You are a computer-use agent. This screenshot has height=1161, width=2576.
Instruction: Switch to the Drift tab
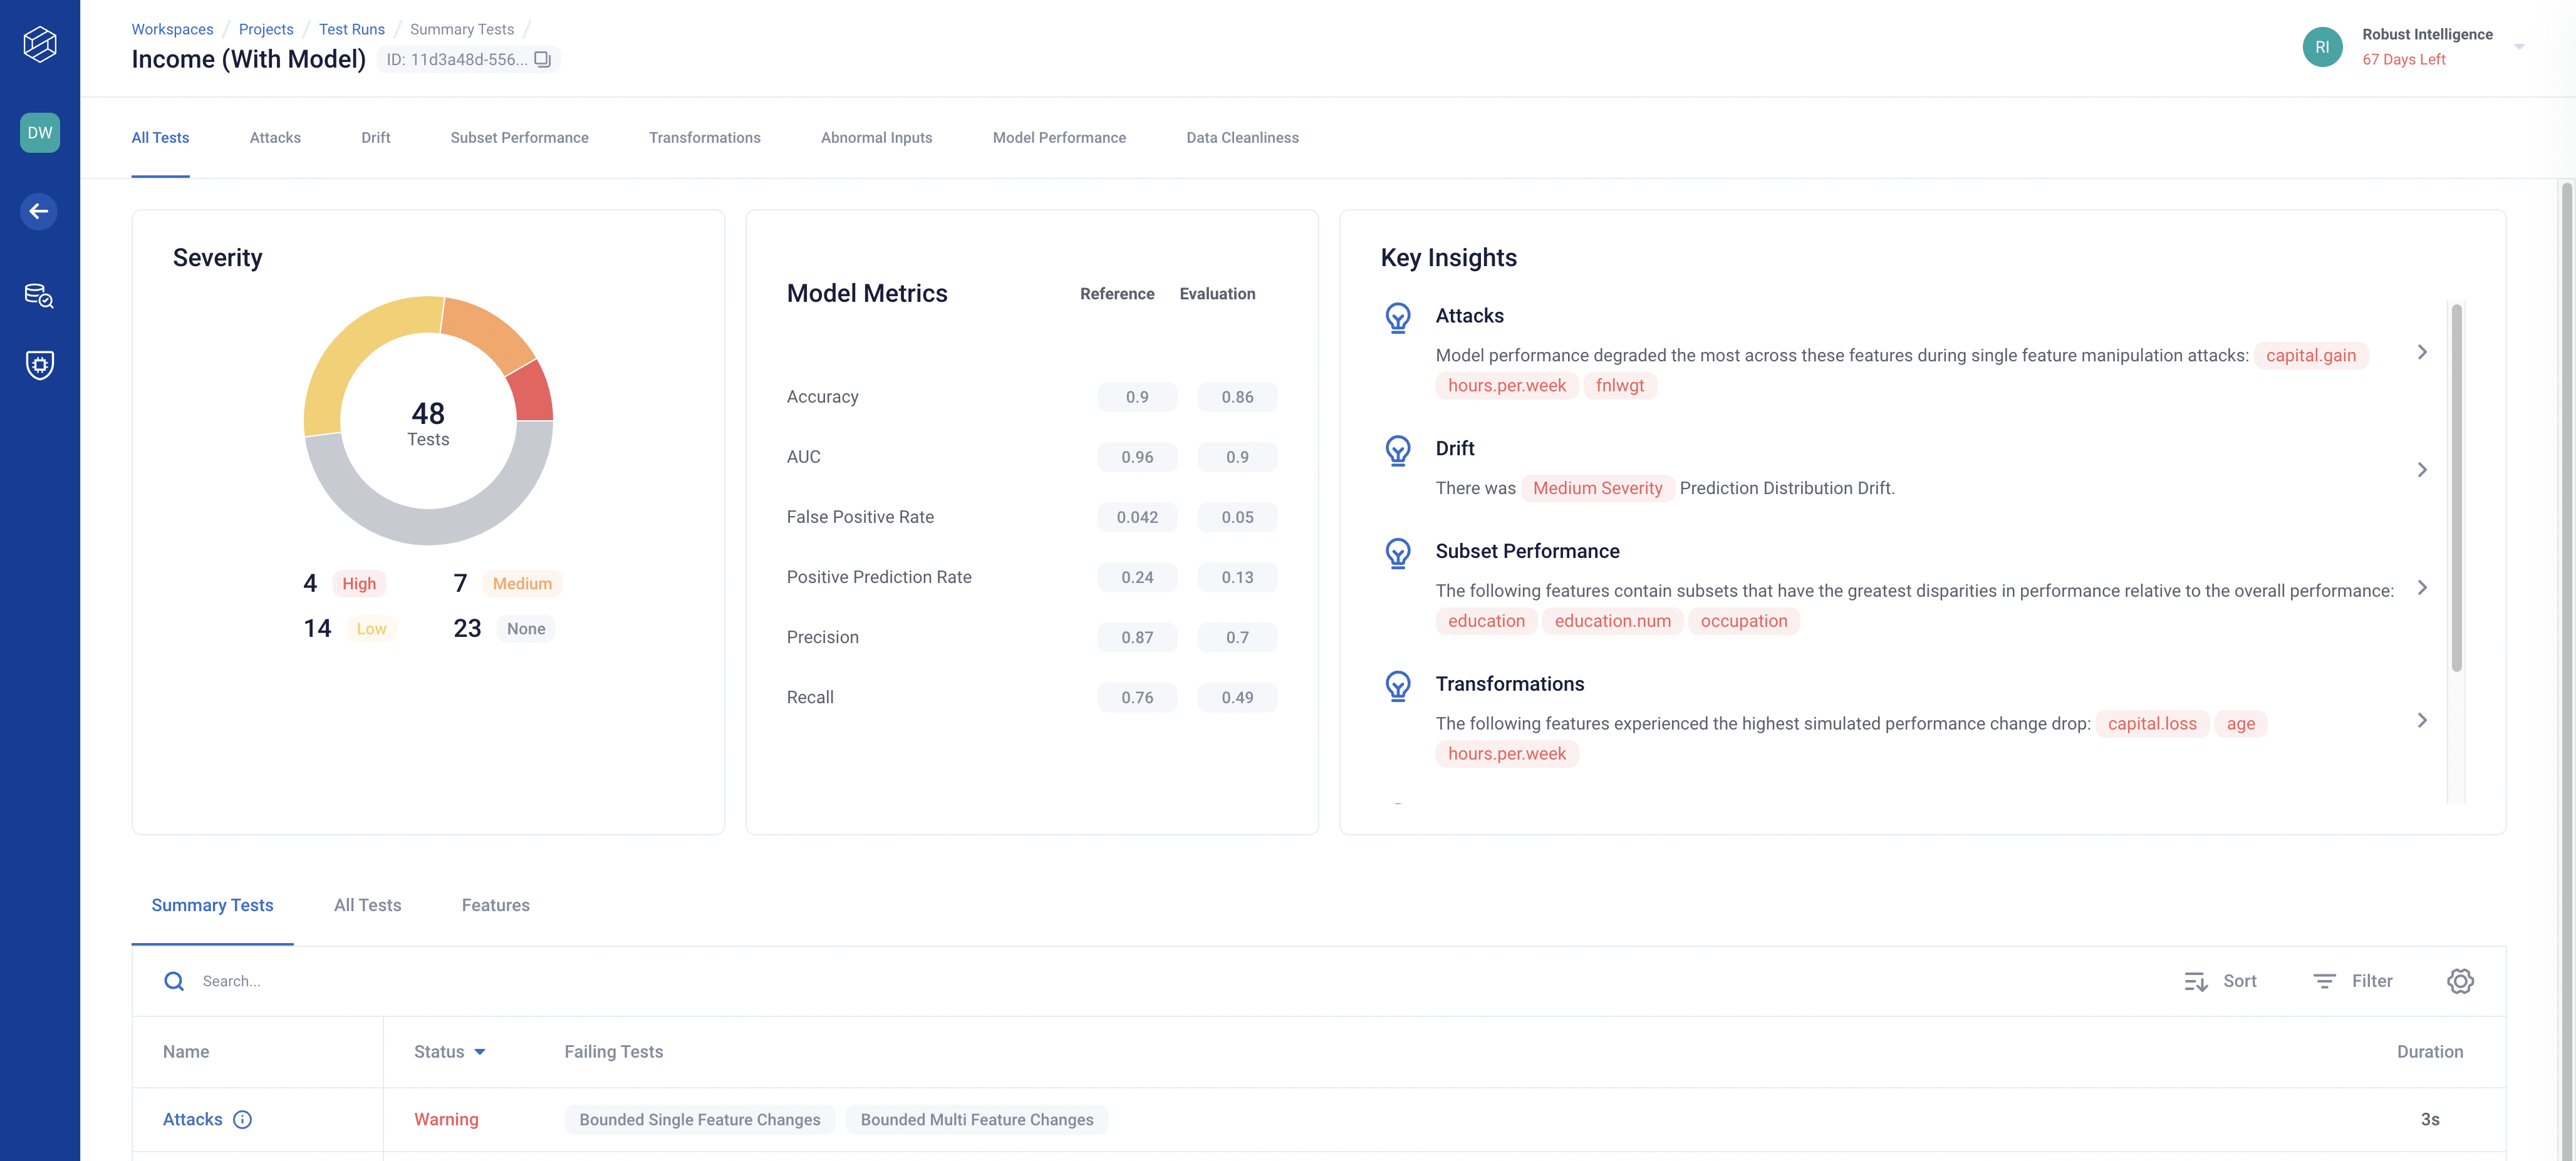pos(376,138)
